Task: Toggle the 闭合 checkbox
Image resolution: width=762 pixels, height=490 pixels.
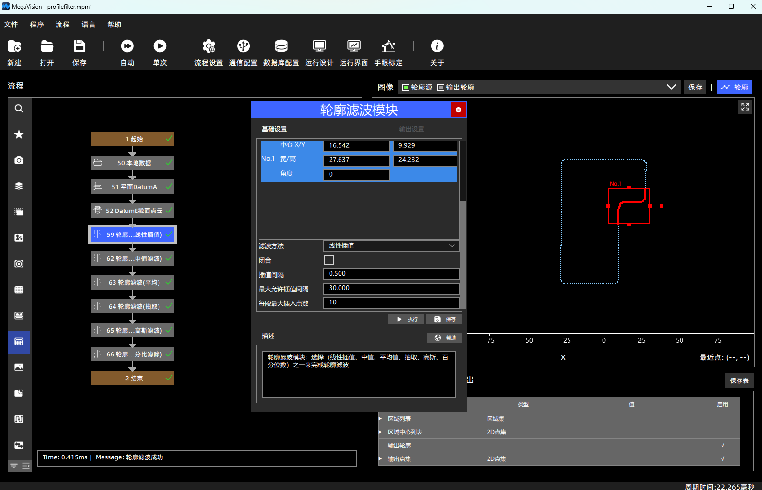Action: click(329, 260)
